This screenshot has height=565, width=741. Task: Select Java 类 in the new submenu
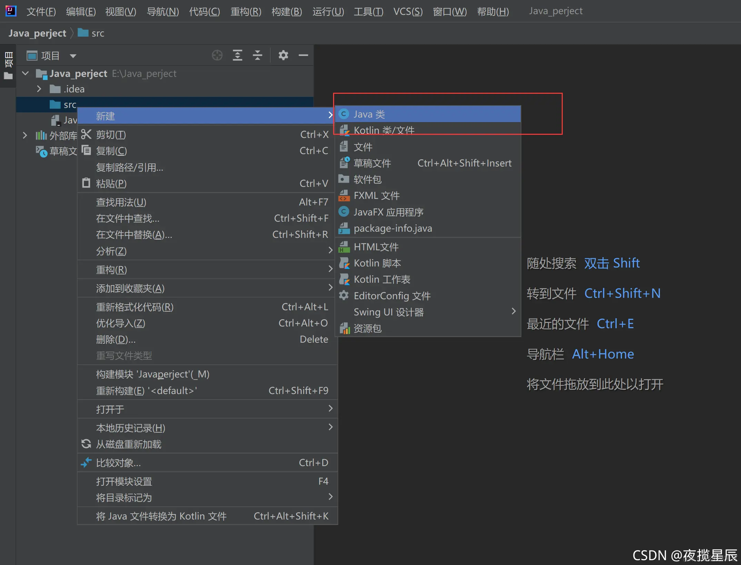[x=369, y=114]
